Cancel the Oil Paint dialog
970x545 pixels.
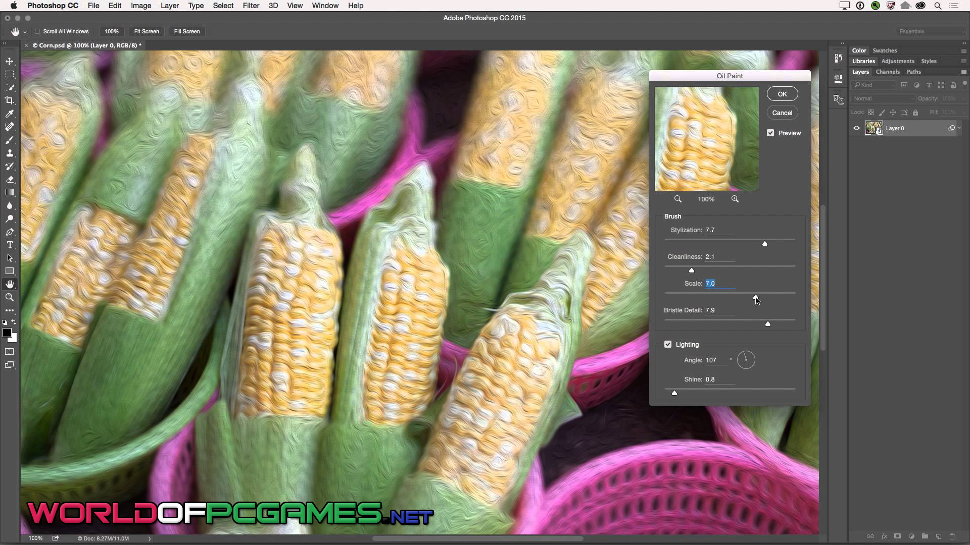[782, 113]
